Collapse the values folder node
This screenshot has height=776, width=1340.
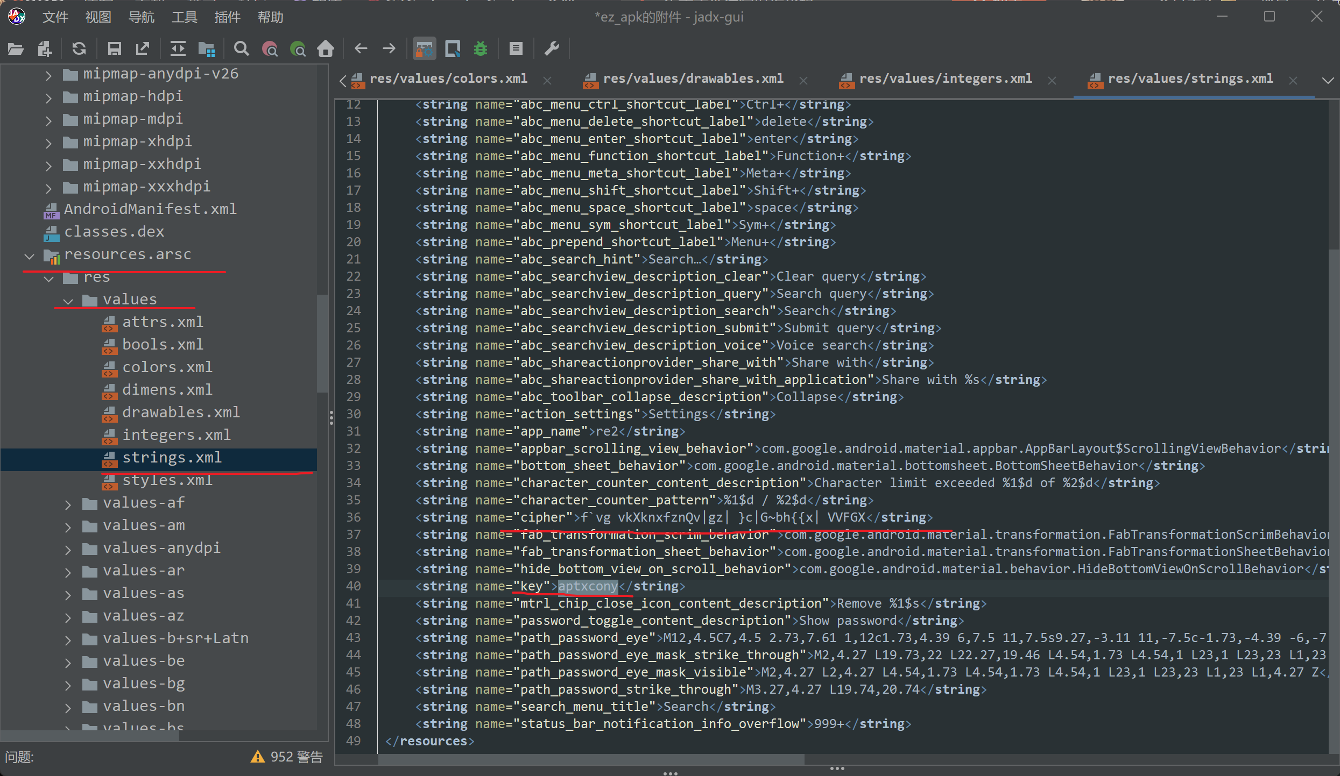point(68,301)
